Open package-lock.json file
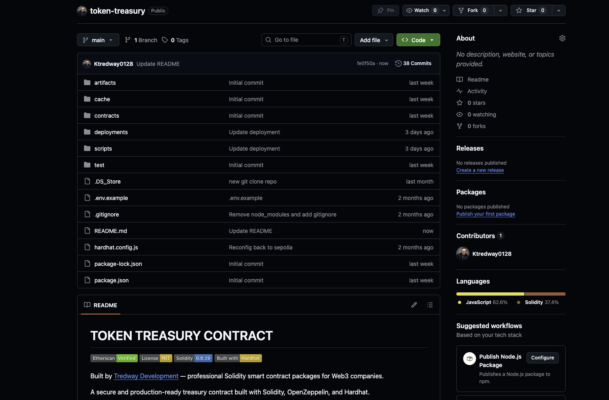 tap(118, 264)
